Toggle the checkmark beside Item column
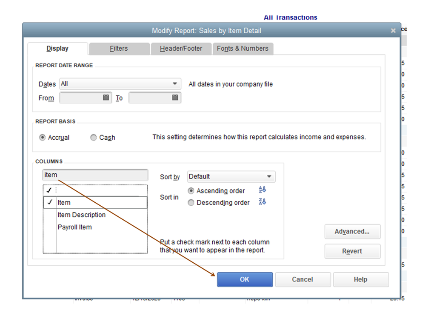The width and height of the screenshot is (425, 319). 50,202
